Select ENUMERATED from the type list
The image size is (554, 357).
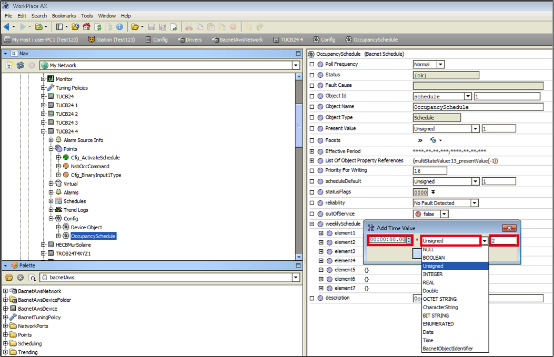[455, 324]
